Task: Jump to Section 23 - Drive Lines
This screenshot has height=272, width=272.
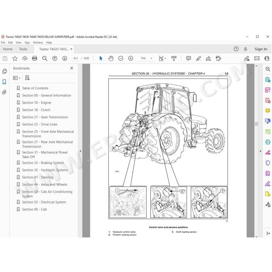Action: click(40, 124)
